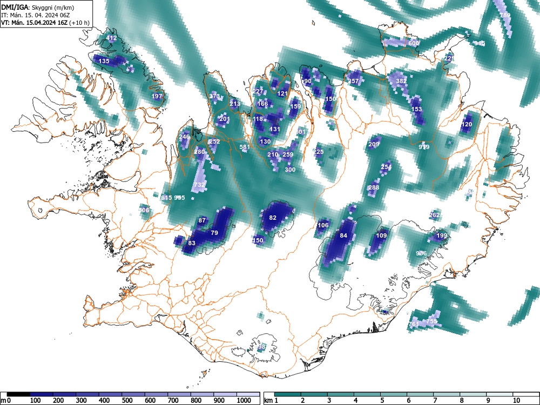The width and height of the screenshot is (540, 405).
Task: Select the map value 506
Action: coord(144,210)
